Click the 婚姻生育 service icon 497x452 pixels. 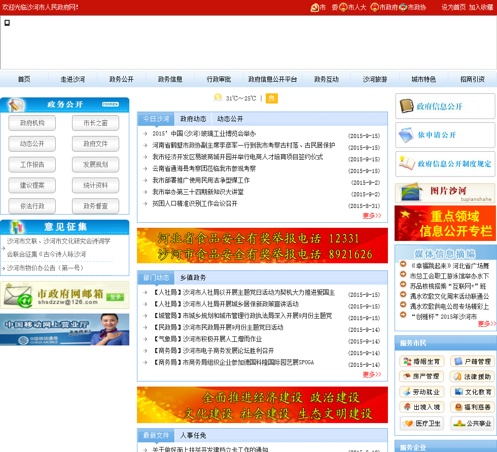(x=407, y=361)
